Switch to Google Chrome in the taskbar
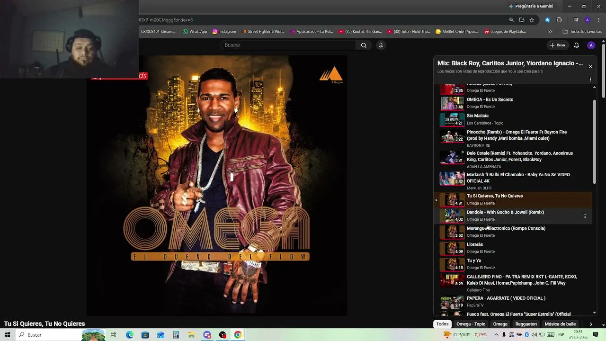This screenshot has width=606, height=341. click(238, 335)
